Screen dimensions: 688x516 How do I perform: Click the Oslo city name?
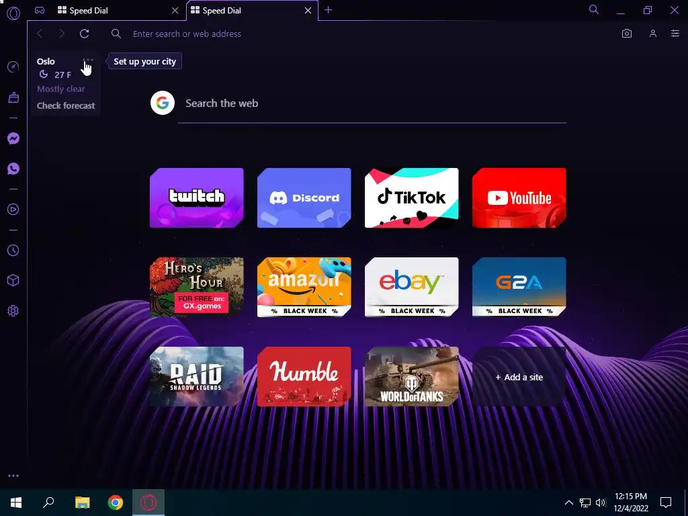click(46, 61)
